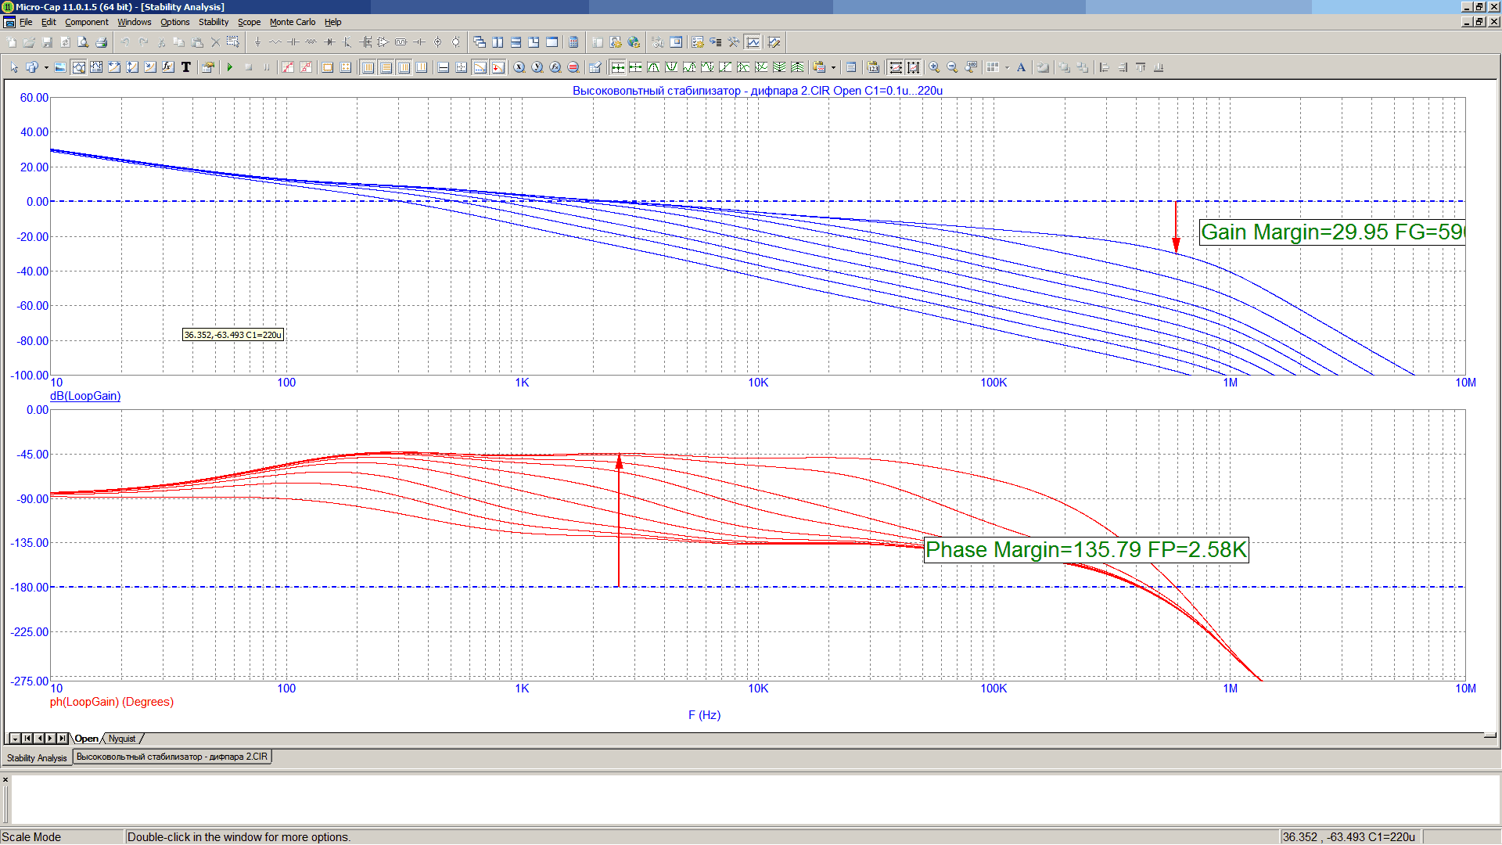Screen dimensions: 1502x845
Task: Click the Run analysis green play icon
Action: pos(230,67)
